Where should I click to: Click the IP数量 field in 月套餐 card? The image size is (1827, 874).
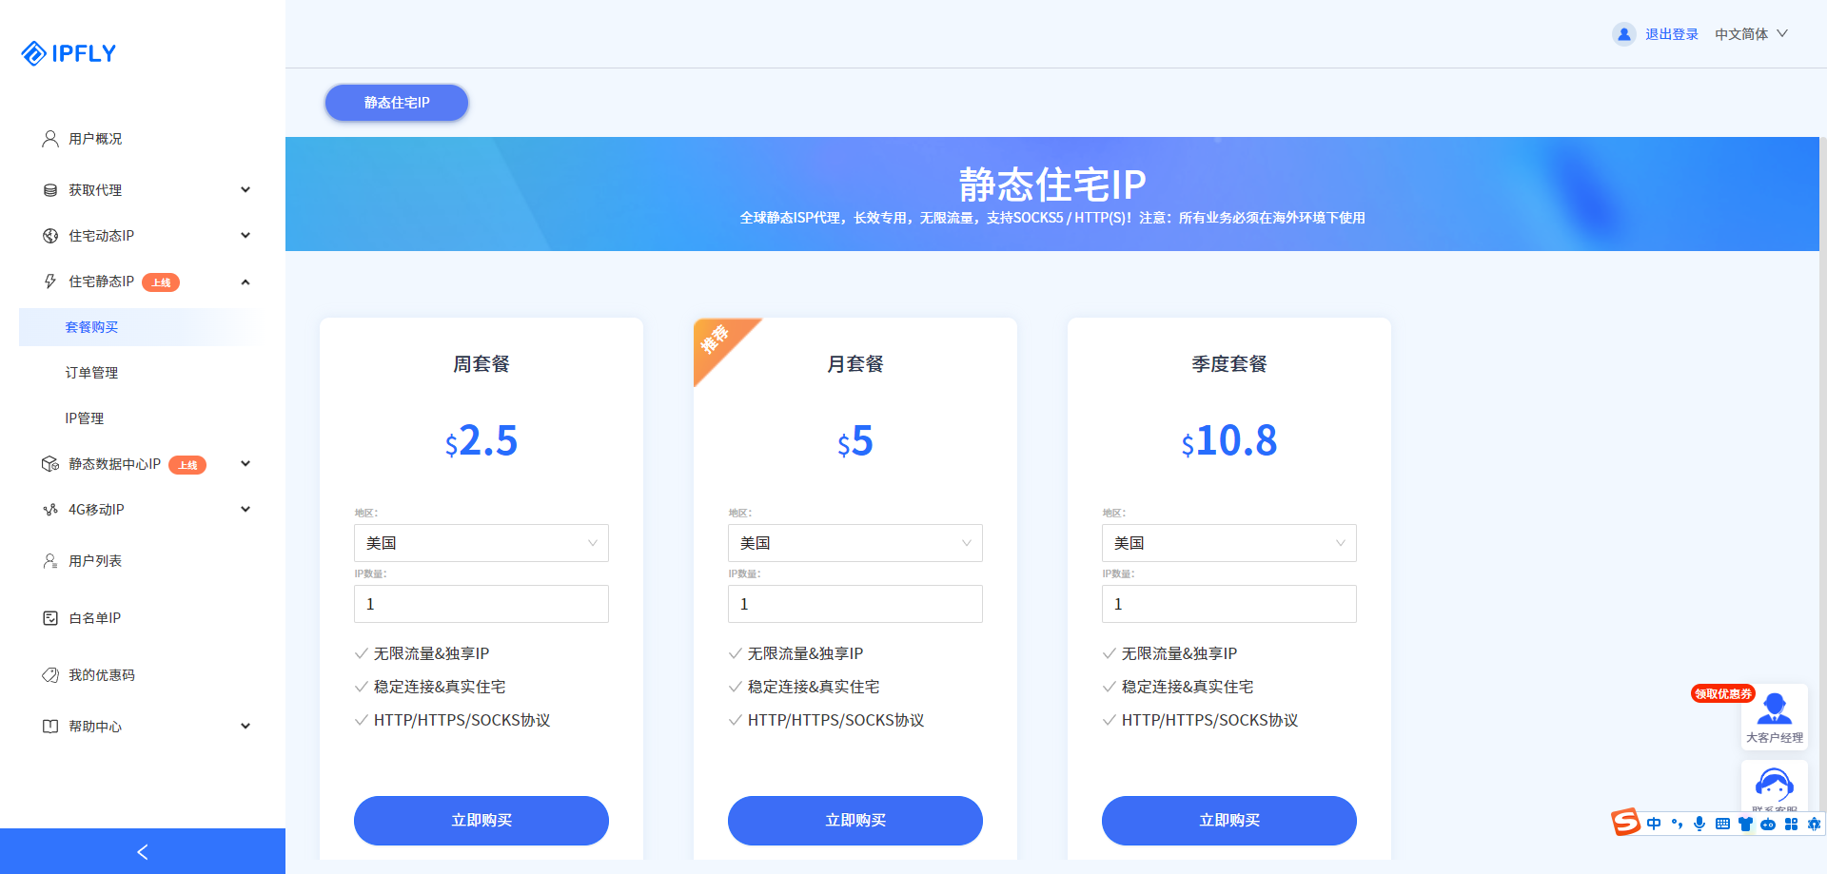(855, 604)
